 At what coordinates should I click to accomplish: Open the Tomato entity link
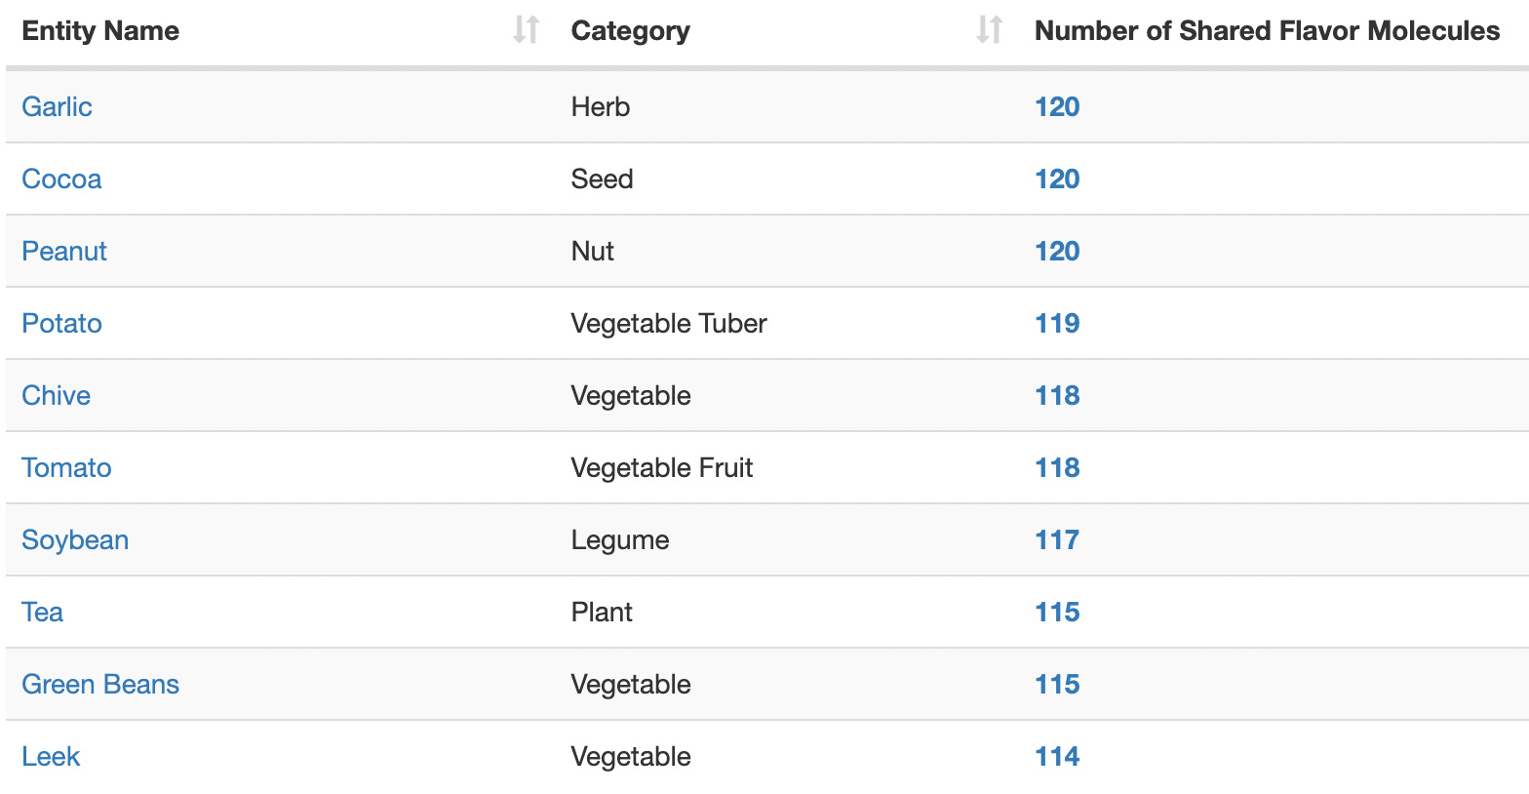66,467
